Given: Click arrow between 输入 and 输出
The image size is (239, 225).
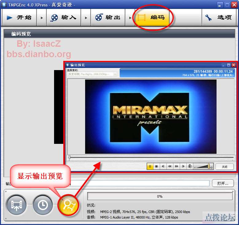Looking at the screenshot, I should tap(86, 18).
